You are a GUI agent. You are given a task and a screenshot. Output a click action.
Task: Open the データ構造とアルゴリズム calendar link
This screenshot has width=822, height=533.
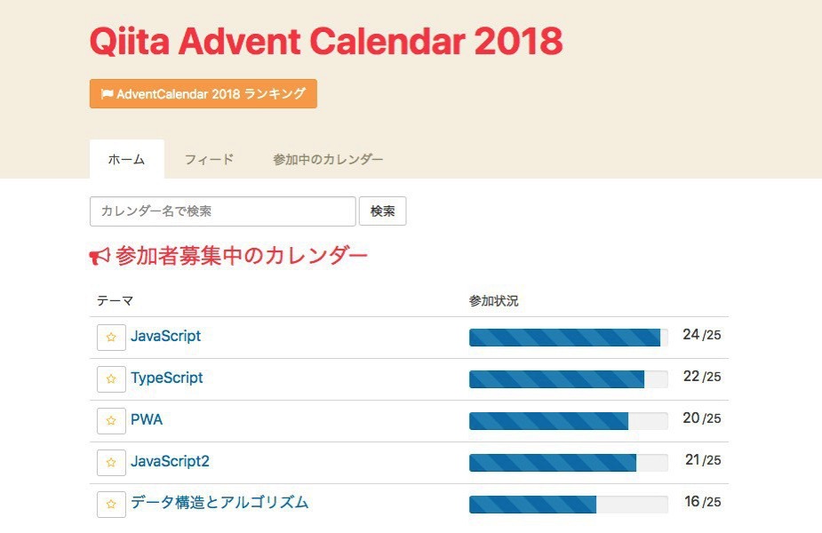pos(219,503)
